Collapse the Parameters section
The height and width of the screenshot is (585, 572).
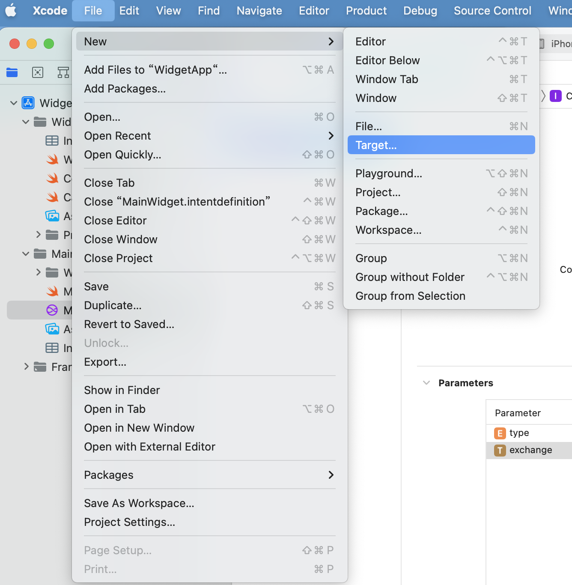(426, 382)
